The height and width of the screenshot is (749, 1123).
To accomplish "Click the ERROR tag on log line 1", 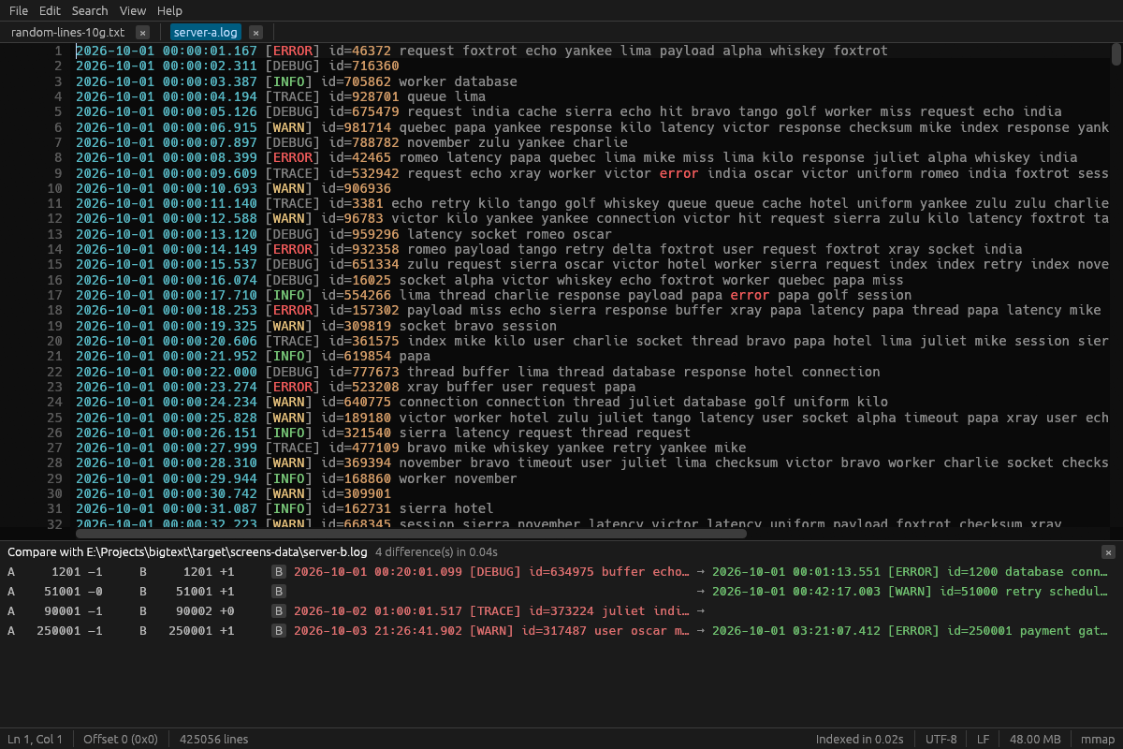I will [x=293, y=51].
